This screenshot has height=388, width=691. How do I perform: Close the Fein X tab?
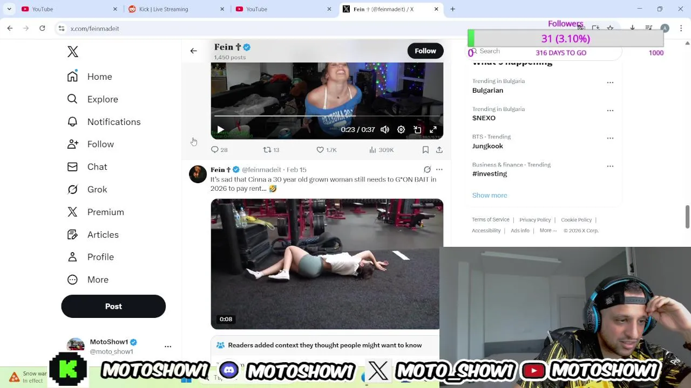tap(436, 9)
